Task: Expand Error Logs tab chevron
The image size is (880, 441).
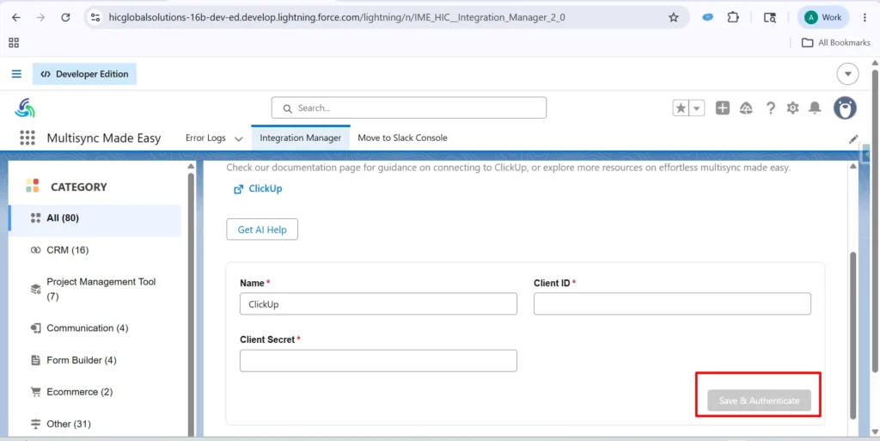Action: [239, 138]
